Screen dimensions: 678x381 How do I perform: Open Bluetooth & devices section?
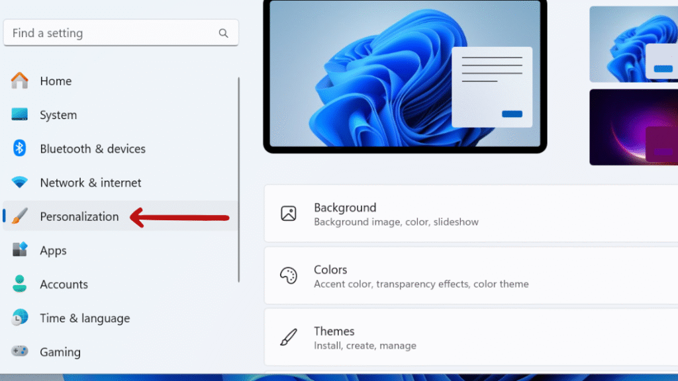(x=121, y=149)
